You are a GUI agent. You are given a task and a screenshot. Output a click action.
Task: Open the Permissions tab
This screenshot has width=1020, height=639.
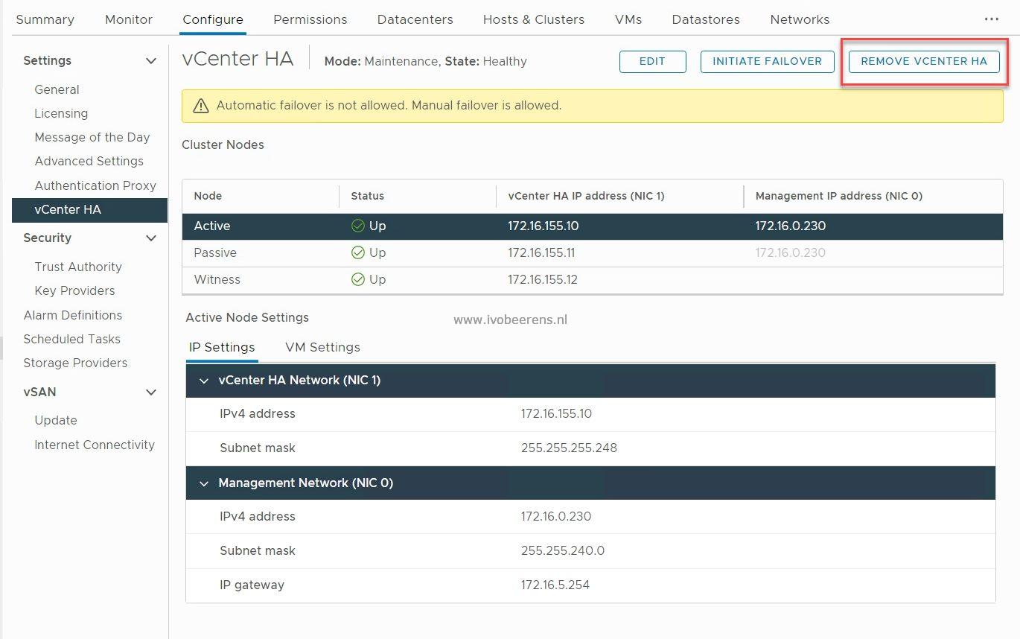(x=310, y=19)
